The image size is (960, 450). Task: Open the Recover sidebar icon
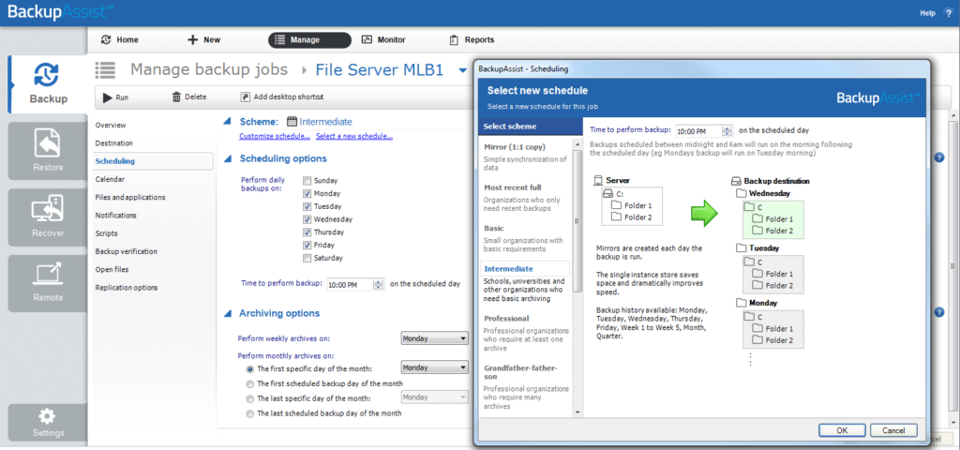coord(48,217)
